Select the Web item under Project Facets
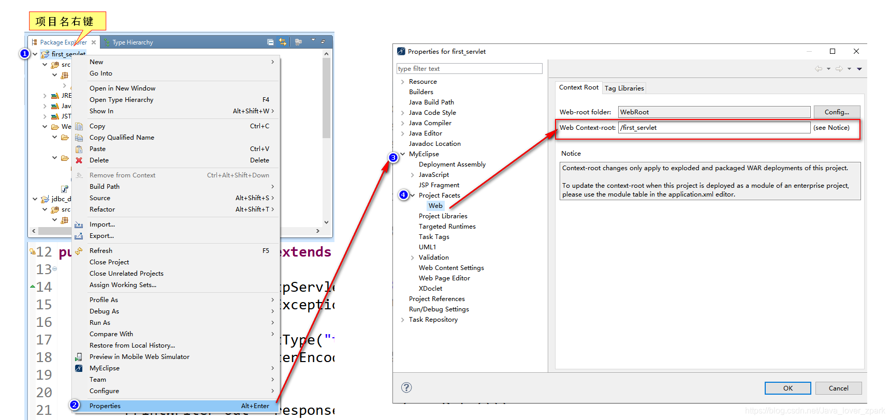The width and height of the screenshot is (890, 420). pos(435,206)
